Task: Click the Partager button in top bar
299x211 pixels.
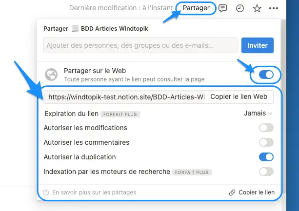Action: [x=196, y=8]
